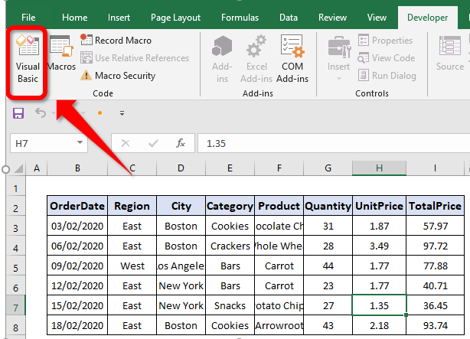Open Customize Quick Access Toolbar dropdown
Viewport: 470px width, 339px height.
coord(122,113)
